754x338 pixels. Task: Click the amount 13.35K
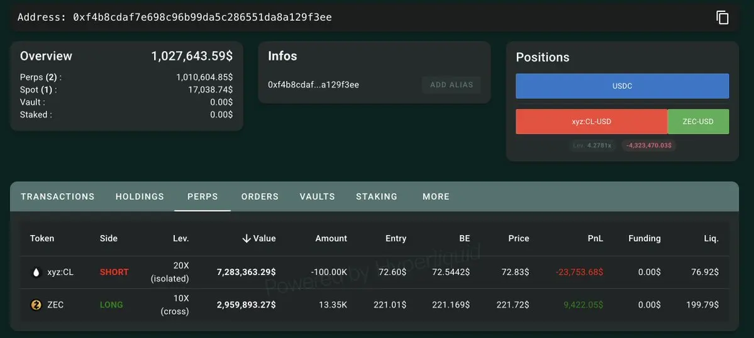333,305
